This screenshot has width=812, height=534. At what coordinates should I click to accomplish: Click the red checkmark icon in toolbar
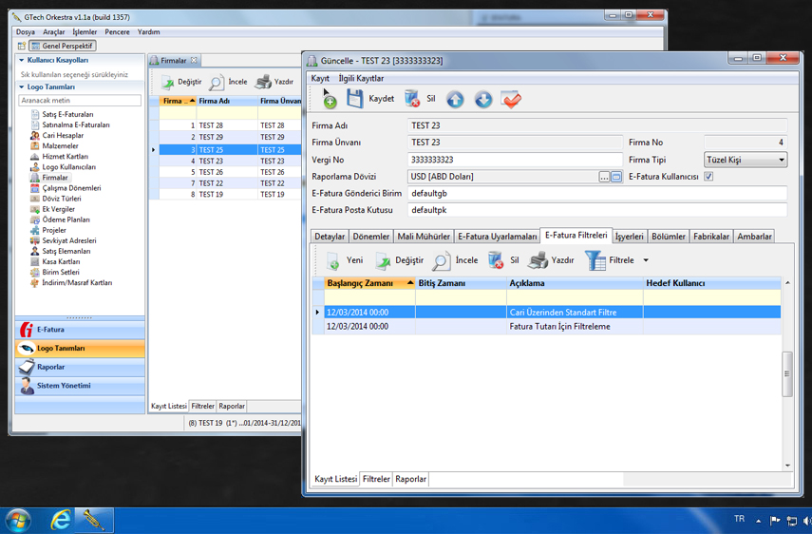(511, 99)
